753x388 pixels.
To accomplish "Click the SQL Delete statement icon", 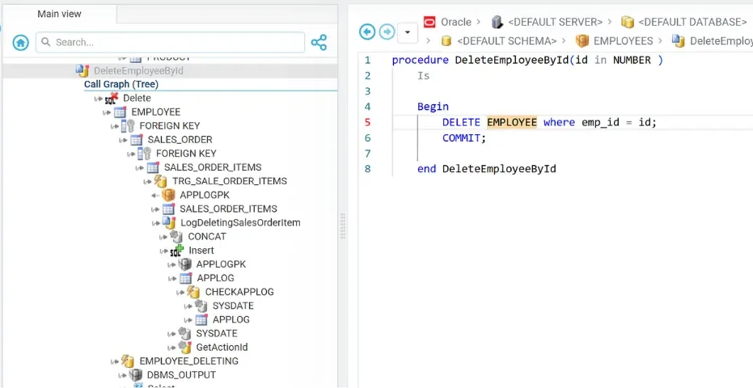I will [x=112, y=99].
